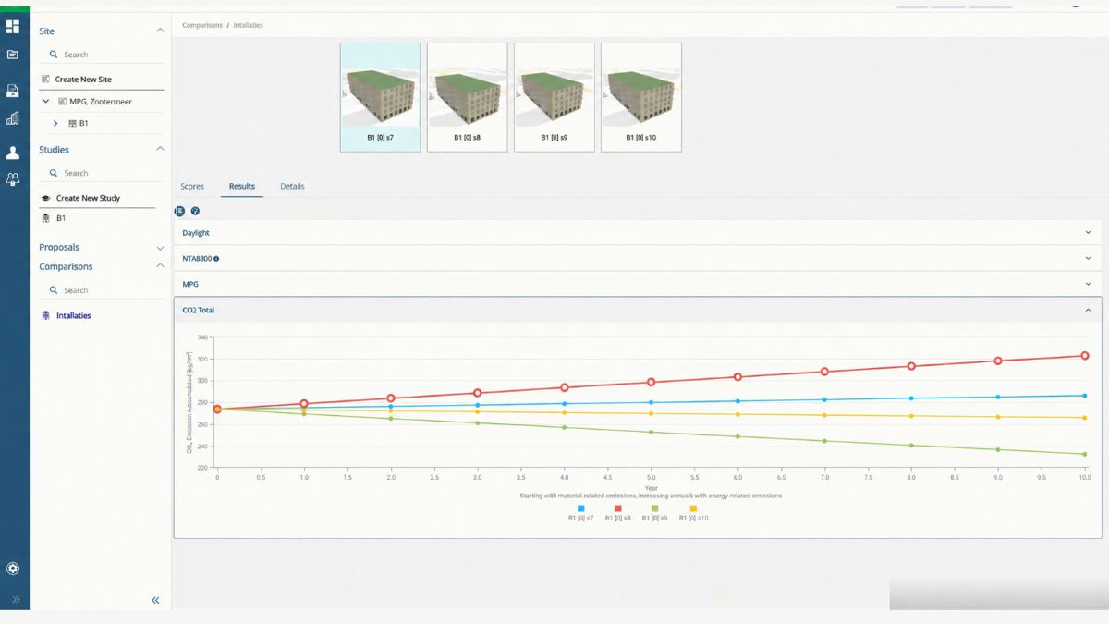Select the B1 [0] s8 building thumbnail
The image size is (1109, 624).
[467, 97]
